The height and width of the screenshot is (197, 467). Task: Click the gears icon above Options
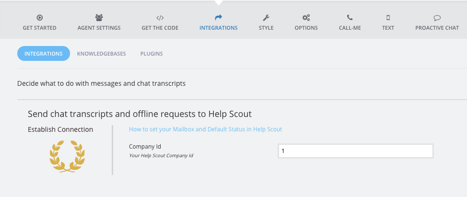point(306,18)
